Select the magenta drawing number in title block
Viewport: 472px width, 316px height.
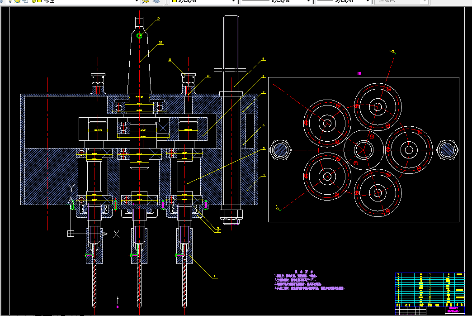tap(454, 311)
